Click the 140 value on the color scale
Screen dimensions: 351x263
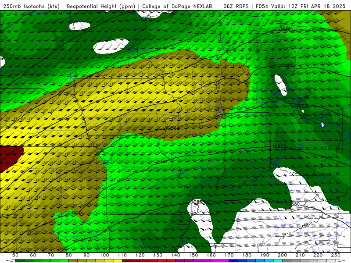pos(175,255)
